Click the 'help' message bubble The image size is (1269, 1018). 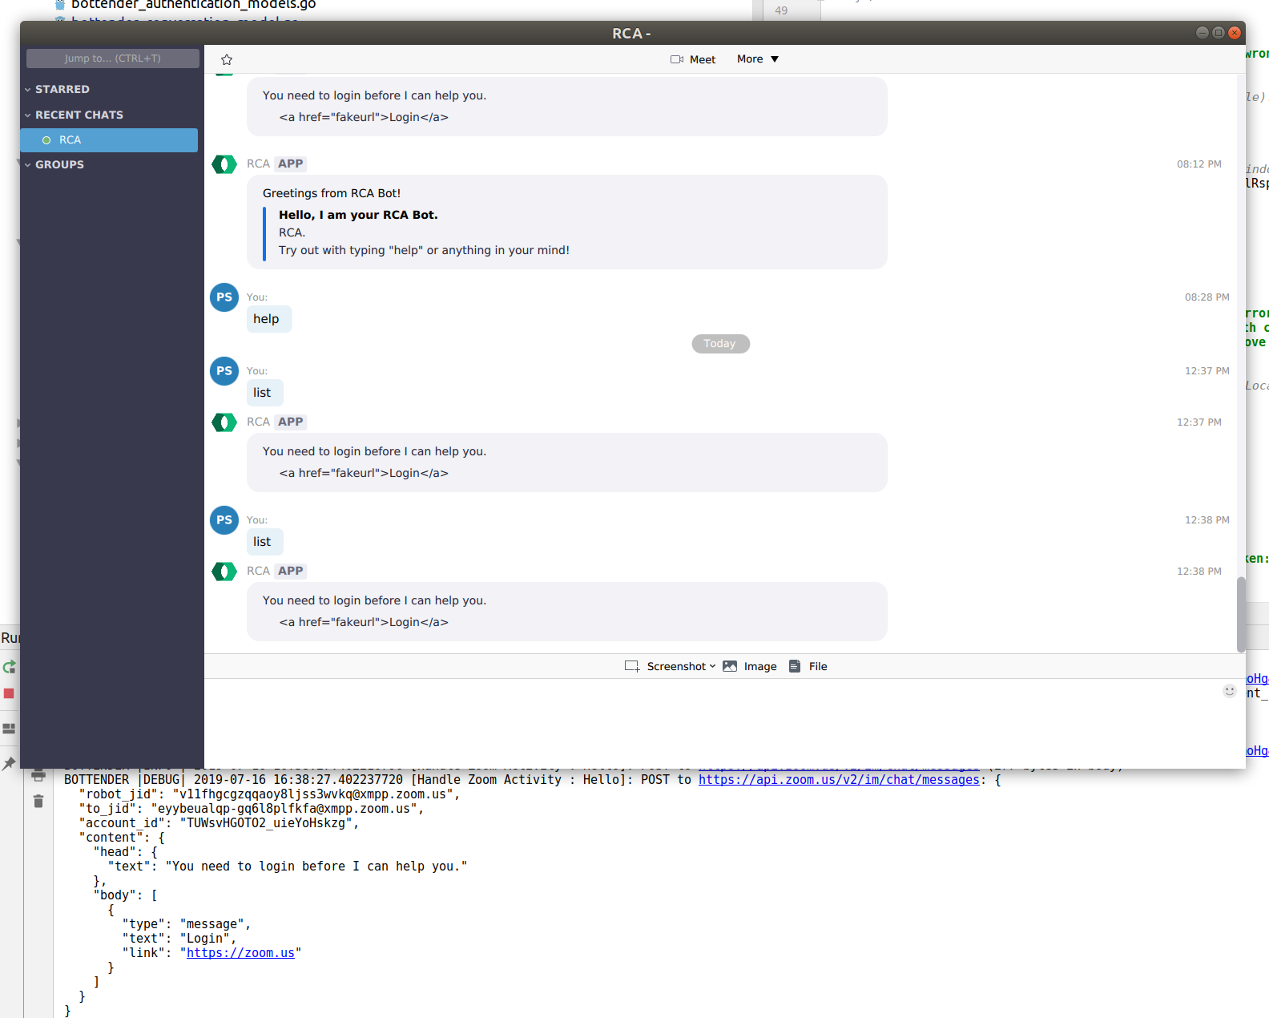pyautogui.click(x=268, y=319)
